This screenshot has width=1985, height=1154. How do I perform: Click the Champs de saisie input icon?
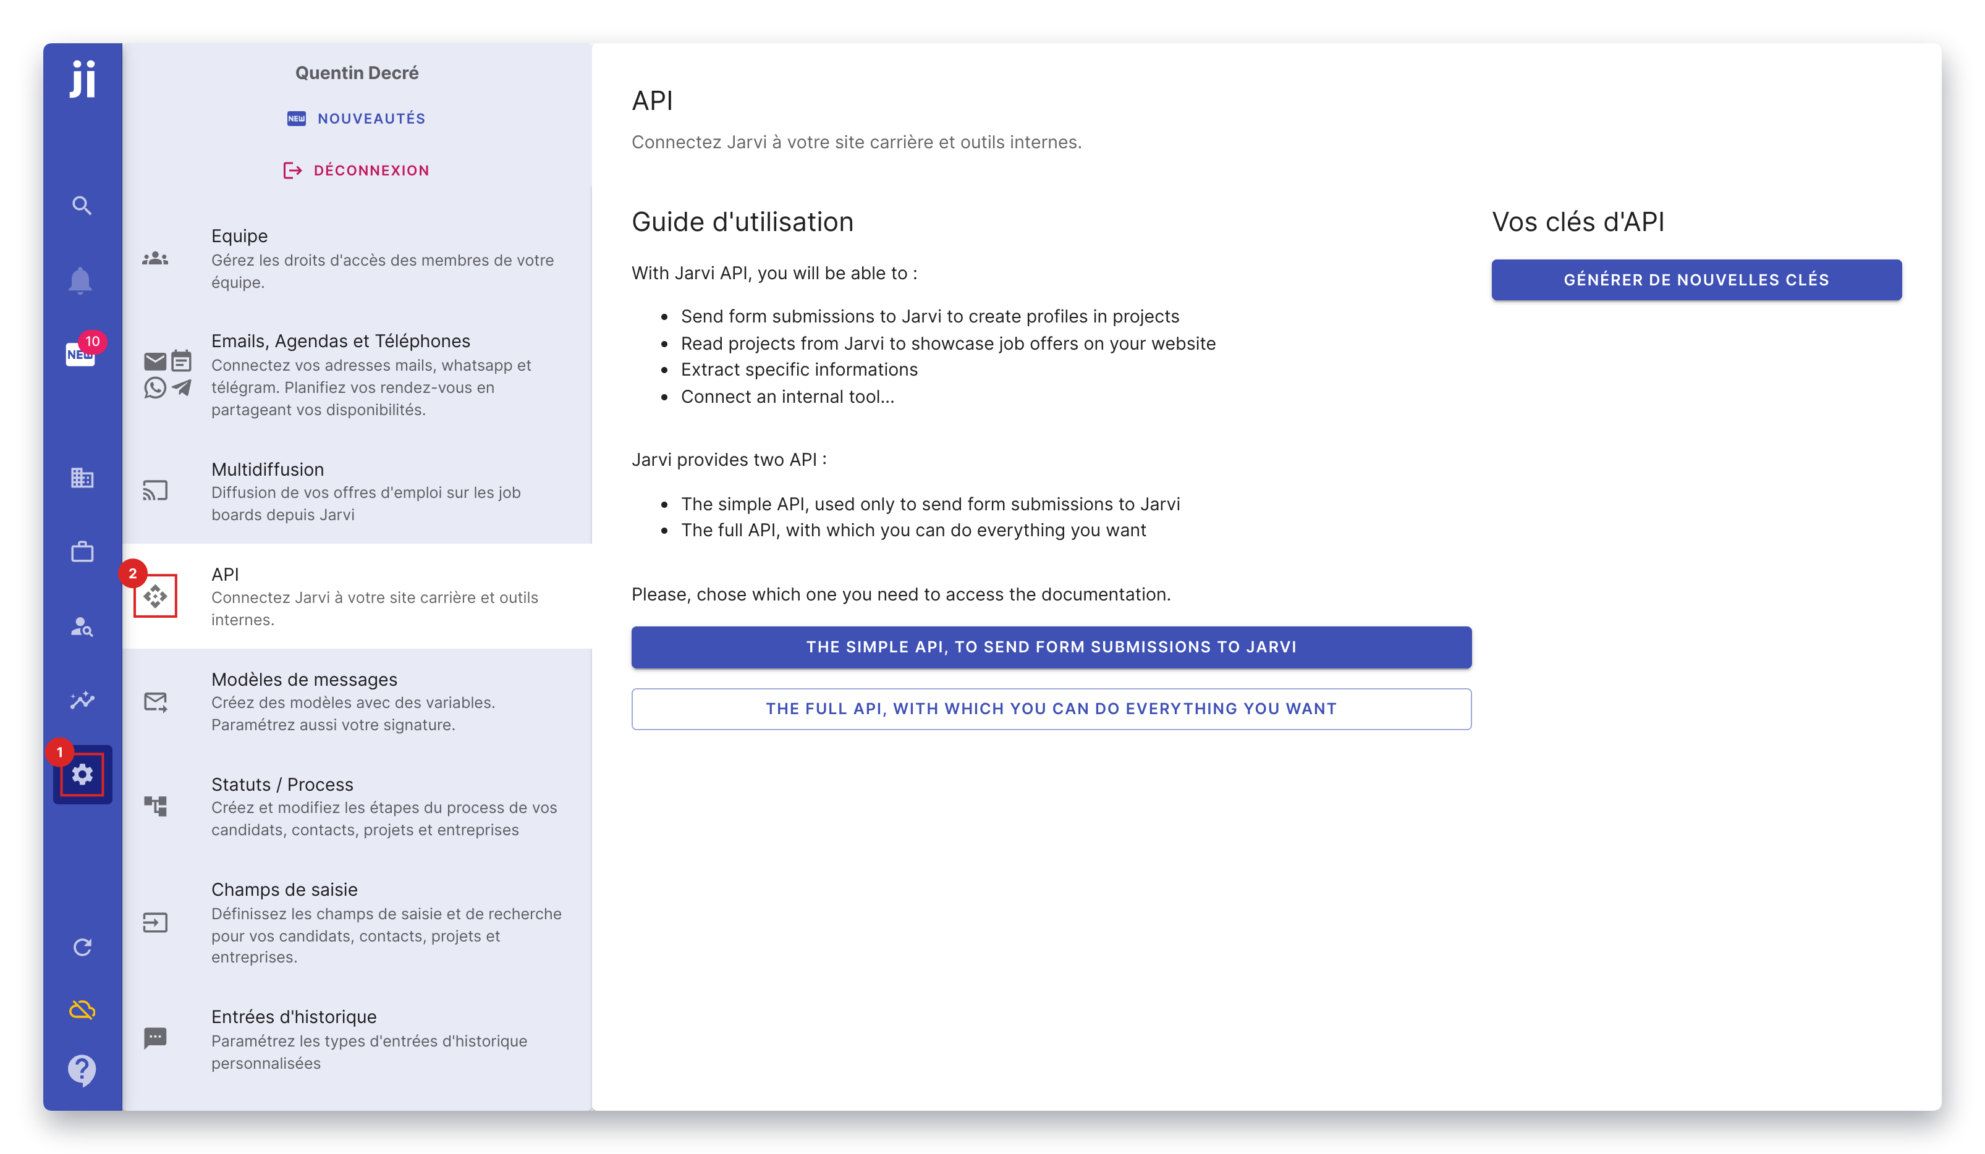coord(155,922)
